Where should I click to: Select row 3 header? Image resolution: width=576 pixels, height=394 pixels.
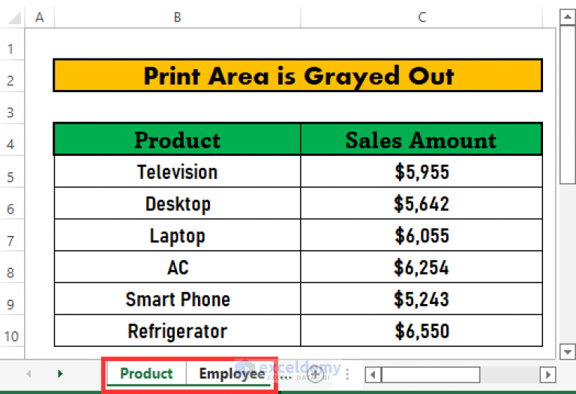click(x=12, y=108)
